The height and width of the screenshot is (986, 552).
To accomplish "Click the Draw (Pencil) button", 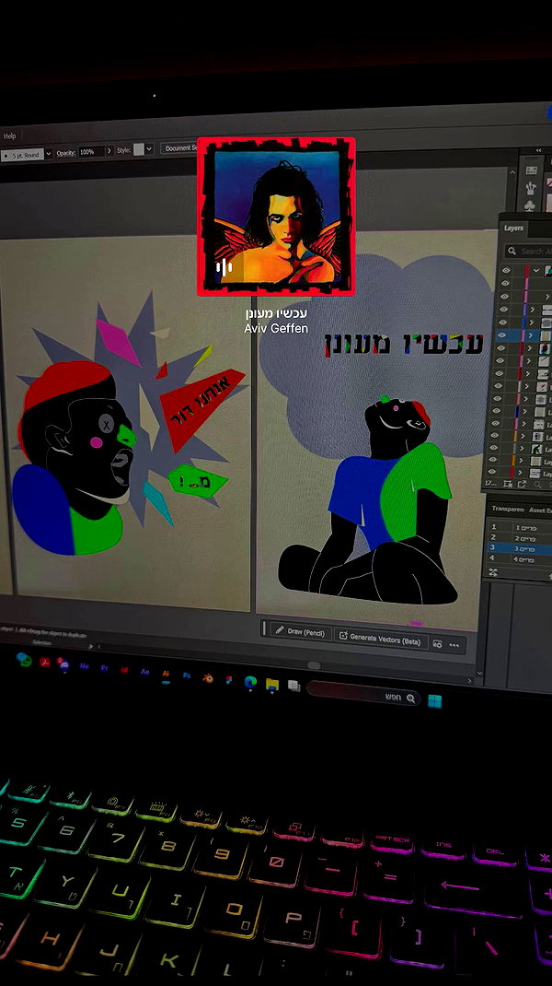I will point(300,632).
